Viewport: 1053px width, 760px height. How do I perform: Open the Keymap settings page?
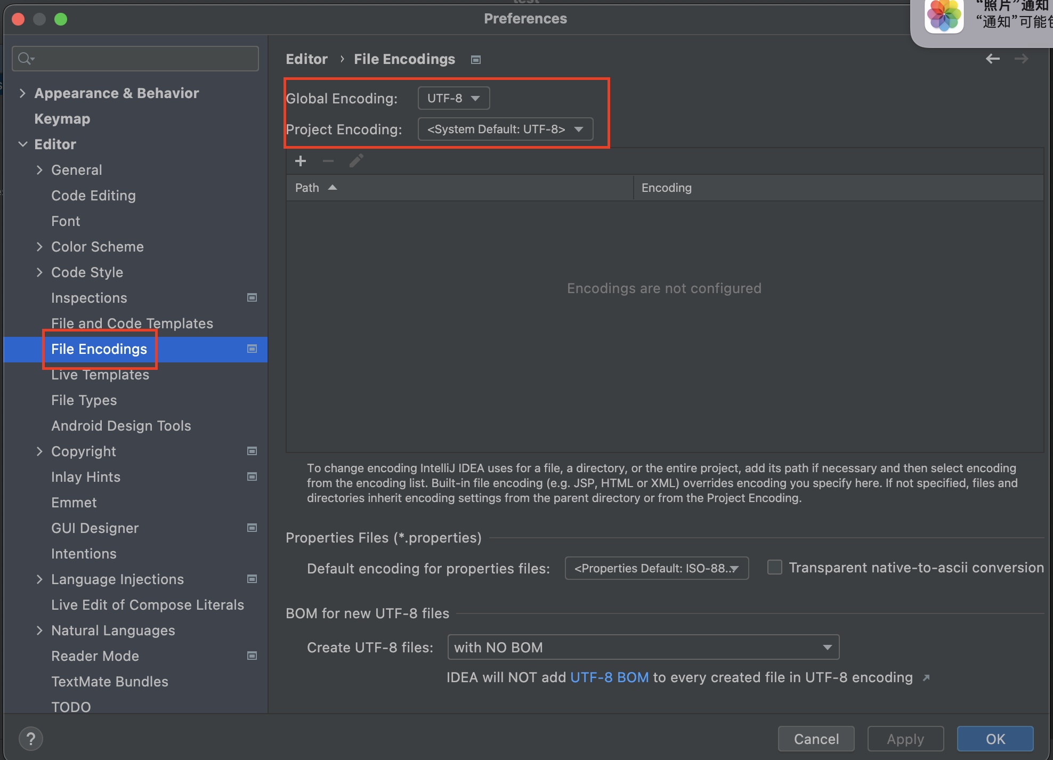tap(62, 119)
